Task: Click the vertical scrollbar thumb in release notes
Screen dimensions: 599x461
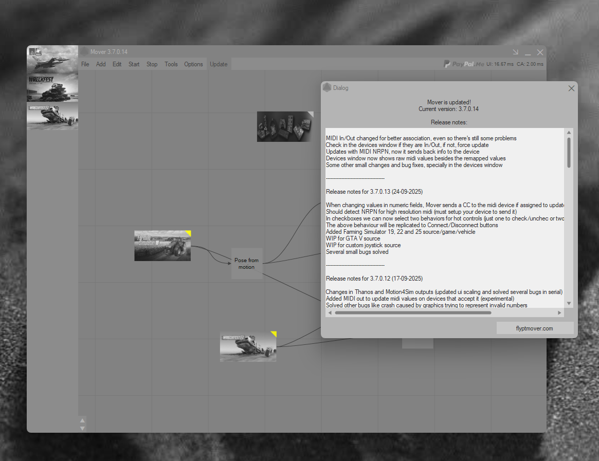Action: [569, 153]
